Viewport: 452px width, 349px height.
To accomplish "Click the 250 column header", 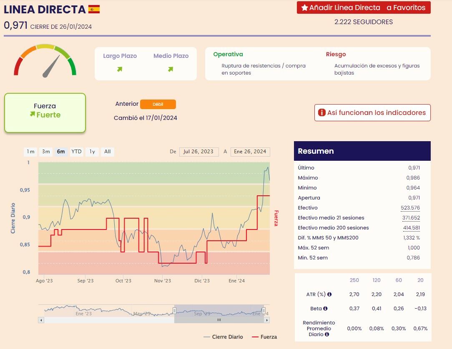I will 354,280.
